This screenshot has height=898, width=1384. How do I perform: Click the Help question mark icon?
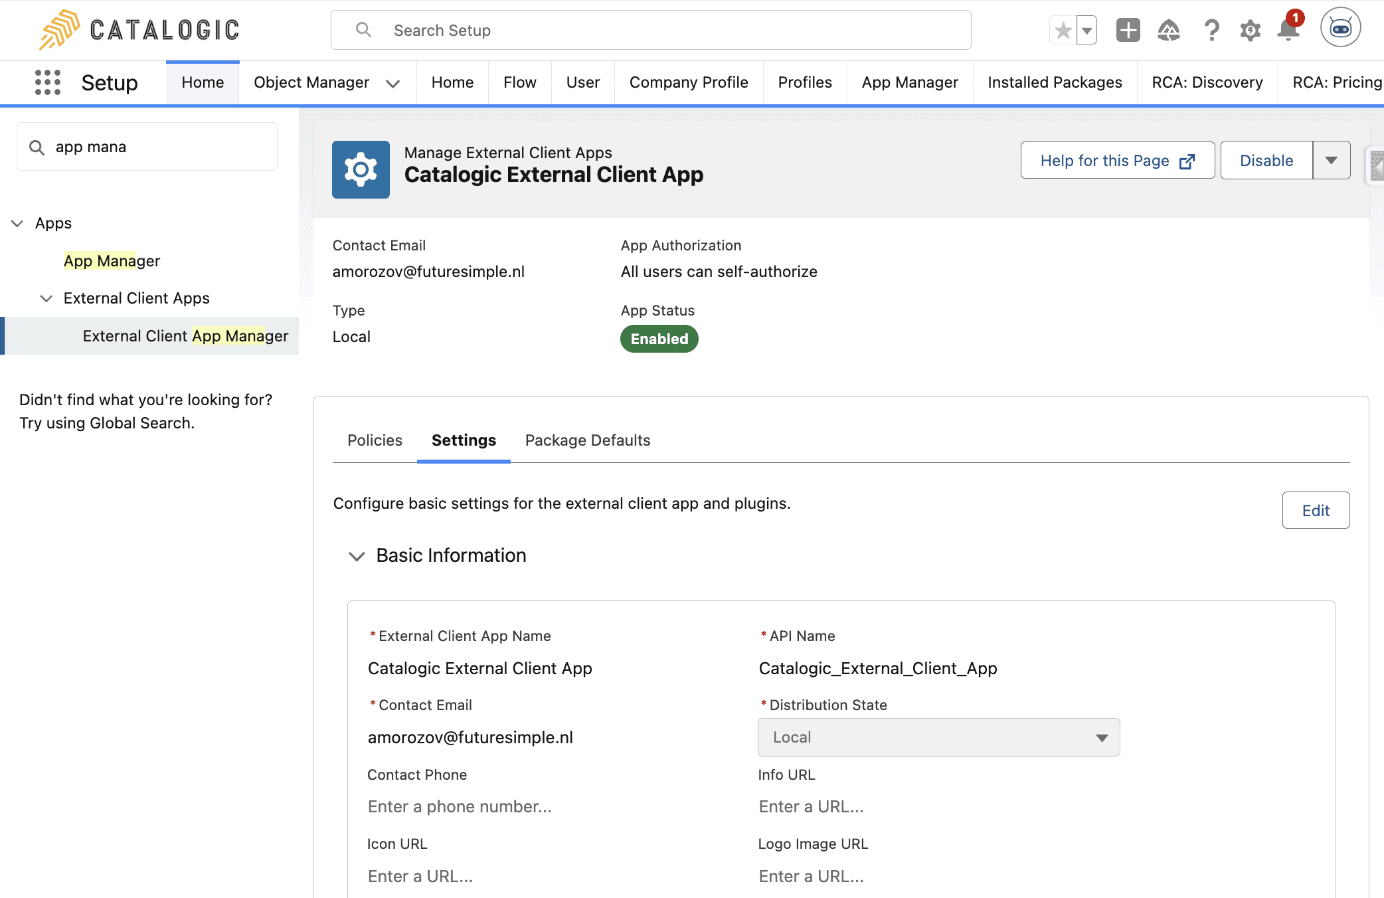tap(1211, 31)
